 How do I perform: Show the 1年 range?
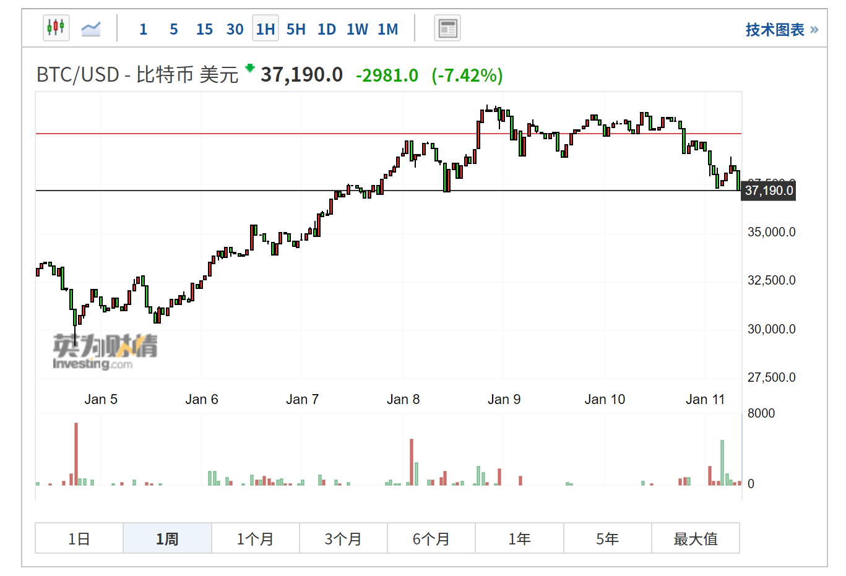pos(519,538)
